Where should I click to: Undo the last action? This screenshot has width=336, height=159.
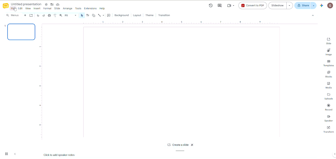tap(38, 15)
